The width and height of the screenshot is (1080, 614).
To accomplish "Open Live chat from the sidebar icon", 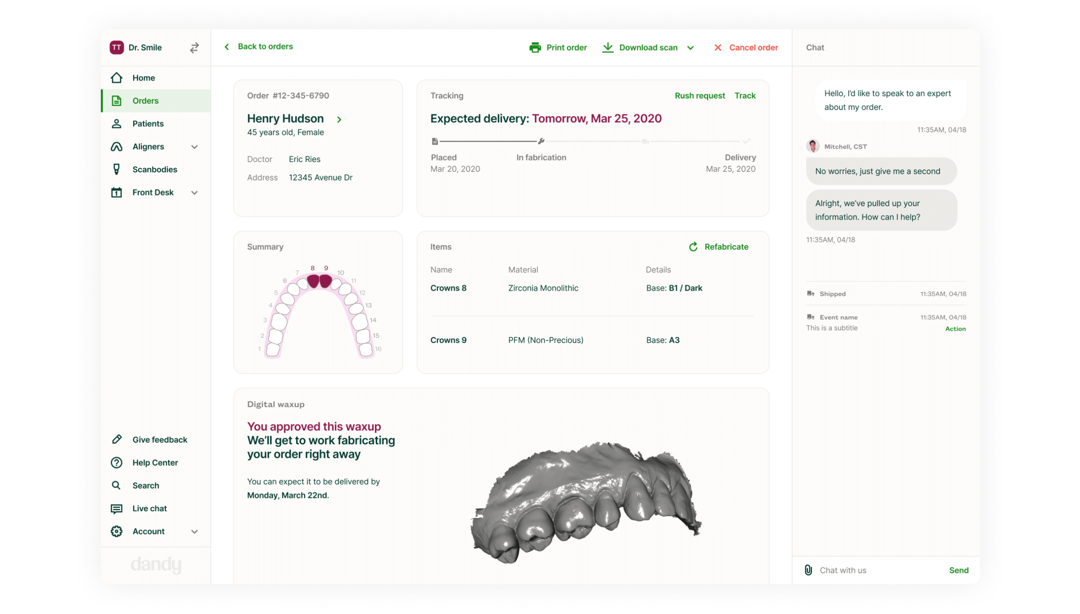I will coord(116,508).
